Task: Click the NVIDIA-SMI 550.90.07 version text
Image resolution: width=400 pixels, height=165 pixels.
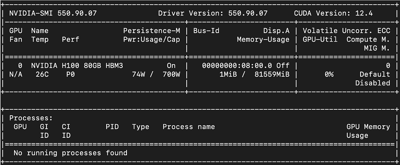Action: tap(53, 13)
